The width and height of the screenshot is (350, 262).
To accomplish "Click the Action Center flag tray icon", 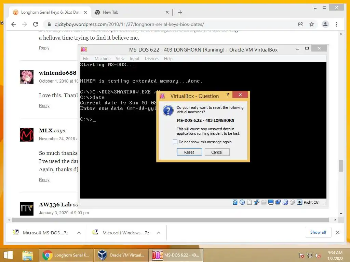I will click(301, 256).
